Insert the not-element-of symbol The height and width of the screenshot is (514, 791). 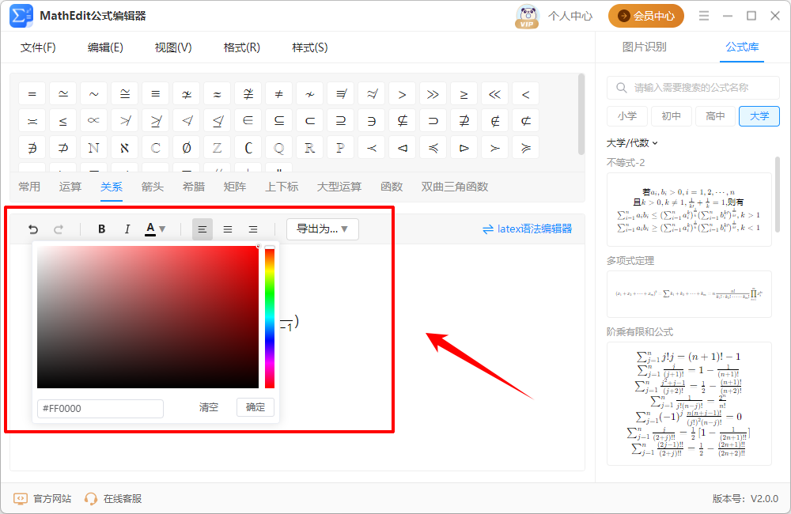[495, 121]
